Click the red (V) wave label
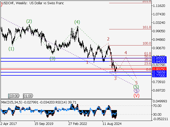170x127 pixels. (137, 96)
